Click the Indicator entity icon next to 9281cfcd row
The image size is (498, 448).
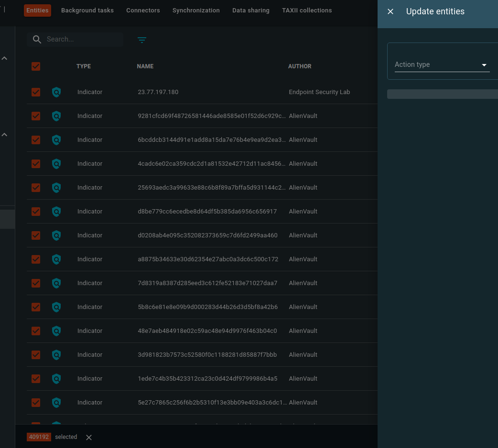pyautogui.click(x=56, y=116)
